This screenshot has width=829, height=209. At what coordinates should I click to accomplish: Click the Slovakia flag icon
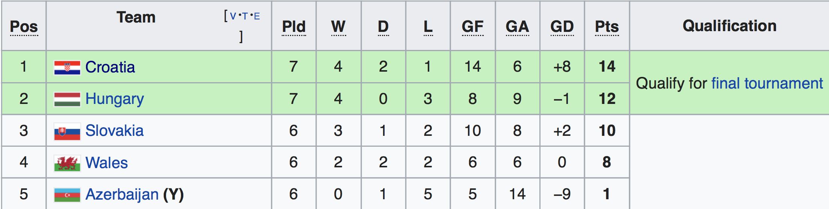(67, 131)
